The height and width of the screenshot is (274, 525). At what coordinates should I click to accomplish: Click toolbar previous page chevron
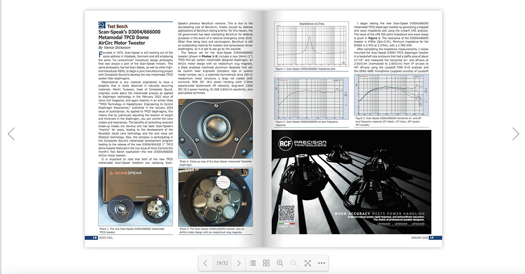point(206,263)
